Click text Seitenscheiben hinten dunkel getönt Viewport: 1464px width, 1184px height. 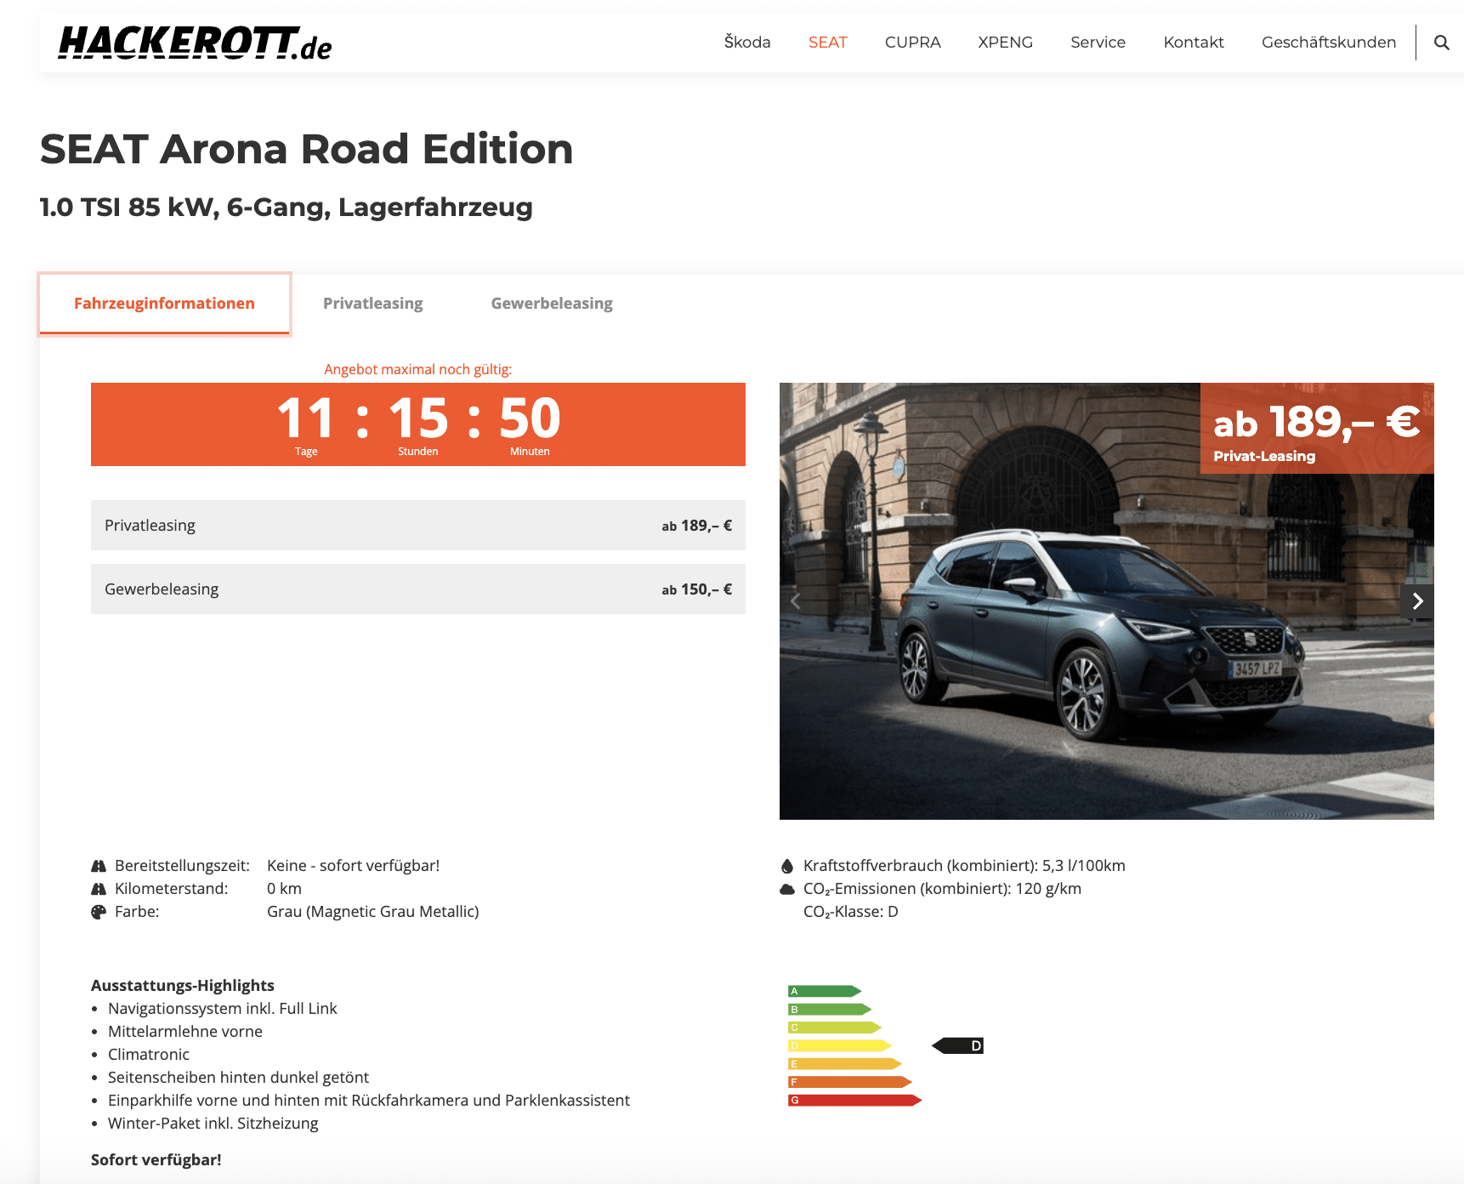tap(238, 1078)
